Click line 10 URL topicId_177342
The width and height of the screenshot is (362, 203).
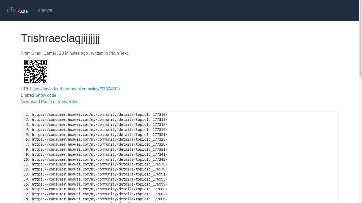click(100, 159)
